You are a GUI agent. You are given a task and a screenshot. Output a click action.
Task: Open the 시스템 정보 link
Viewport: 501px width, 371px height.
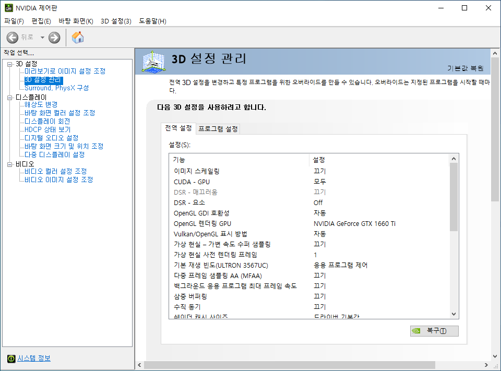(x=34, y=358)
